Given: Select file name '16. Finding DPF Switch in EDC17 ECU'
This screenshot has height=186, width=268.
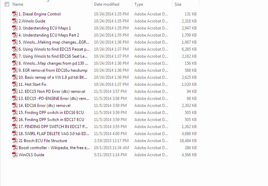Looking at the screenshot, I should pos(51,120).
